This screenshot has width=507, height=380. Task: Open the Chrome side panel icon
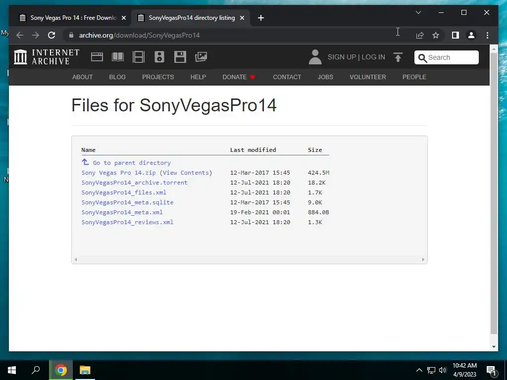456,35
